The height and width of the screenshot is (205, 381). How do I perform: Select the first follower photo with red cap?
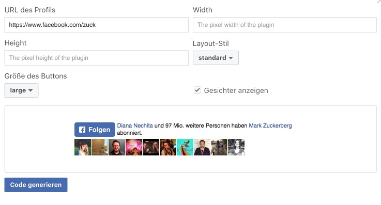[83, 147]
